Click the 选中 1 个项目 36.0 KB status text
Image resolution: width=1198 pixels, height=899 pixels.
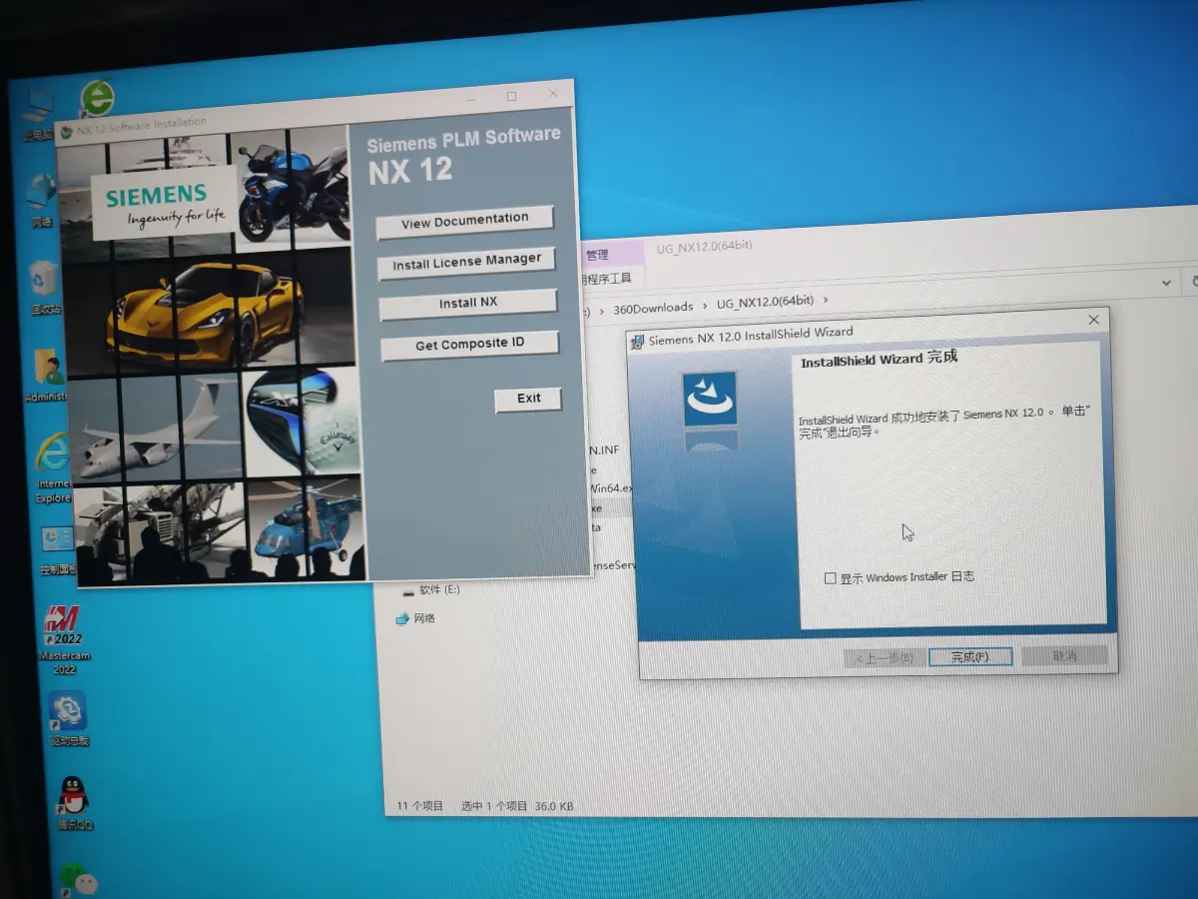click(516, 806)
